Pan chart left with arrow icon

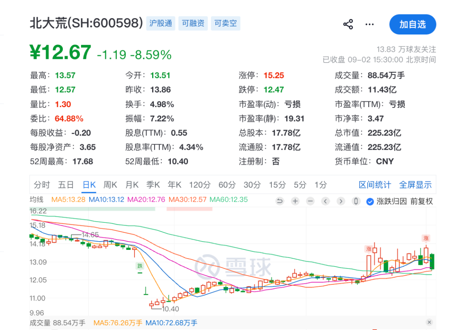(325, 201)
